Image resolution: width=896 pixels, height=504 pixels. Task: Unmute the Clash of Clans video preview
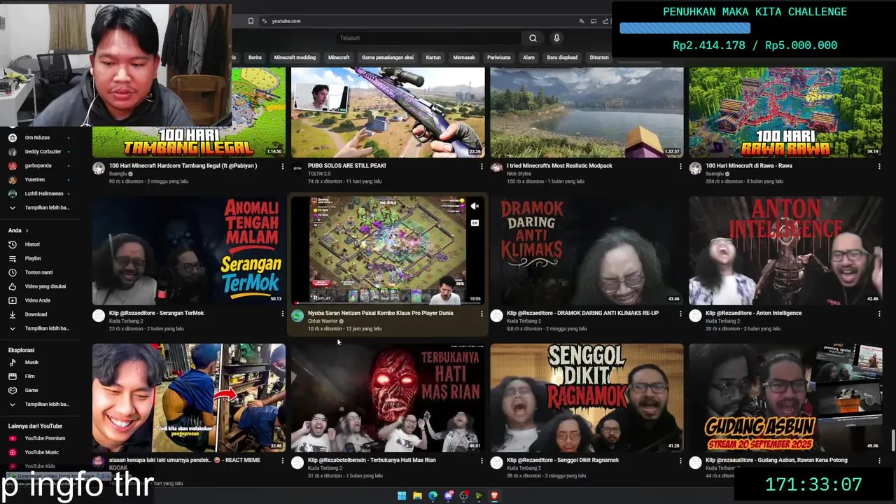coord(475,206)
